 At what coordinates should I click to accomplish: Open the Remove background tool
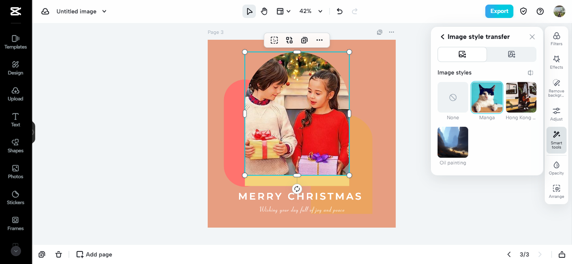tap(556, 88)
